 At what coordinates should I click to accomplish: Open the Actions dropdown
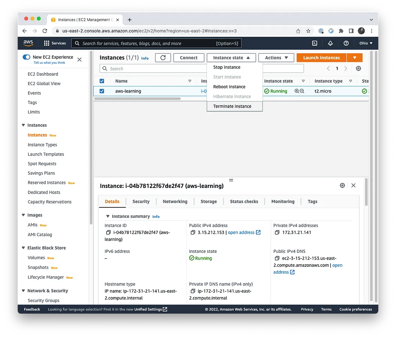(x=276, y=58)
